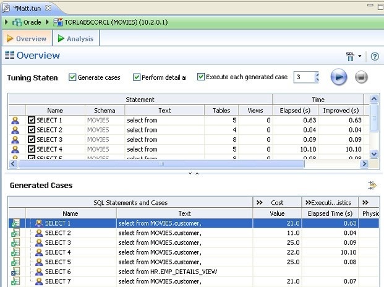Click the Overview heading grid icon
The image size is (384, 287).
(9, 55)
